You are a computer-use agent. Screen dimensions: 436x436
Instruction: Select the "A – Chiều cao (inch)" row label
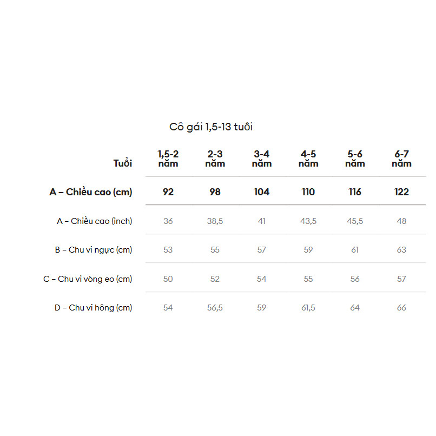tap(95, 221)
